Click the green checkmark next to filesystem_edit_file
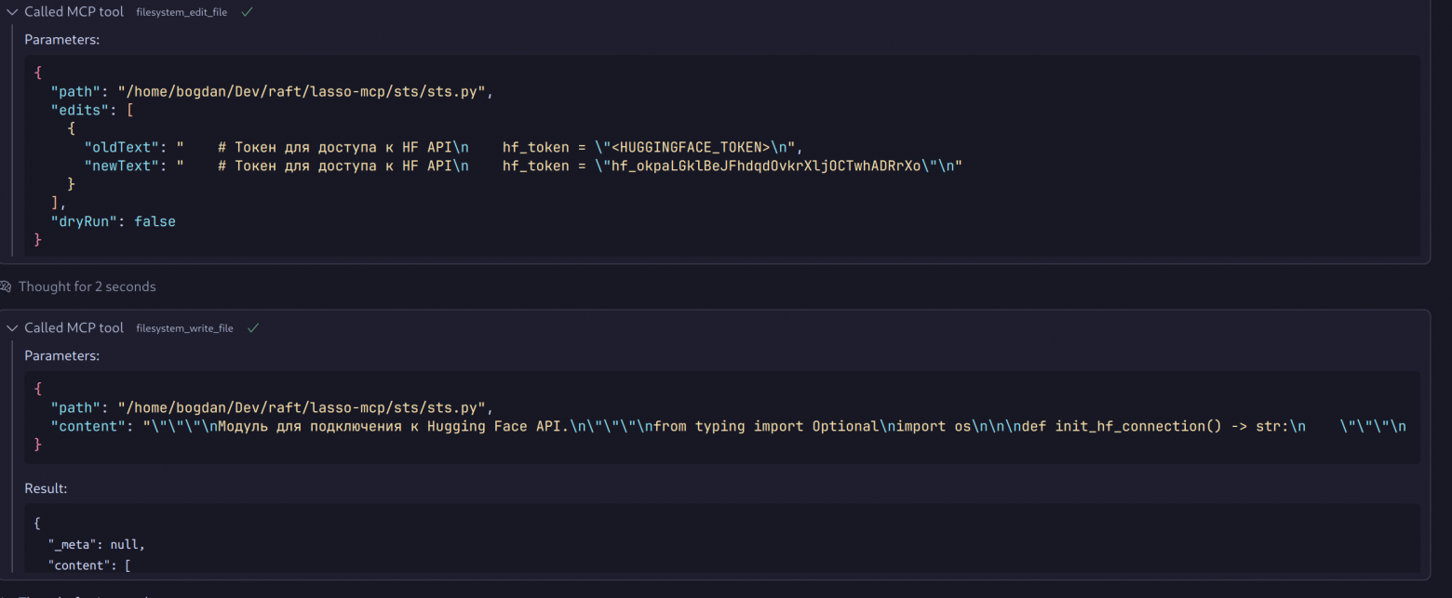Viewport: 1452px width, 598px height. tap(247, 12)
